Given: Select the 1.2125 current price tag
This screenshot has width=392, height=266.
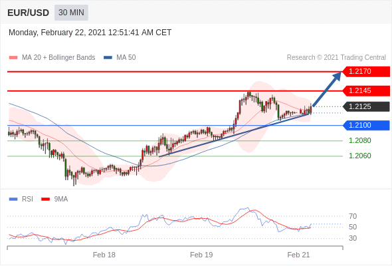Looking at the screenshot, I should 366,106.
